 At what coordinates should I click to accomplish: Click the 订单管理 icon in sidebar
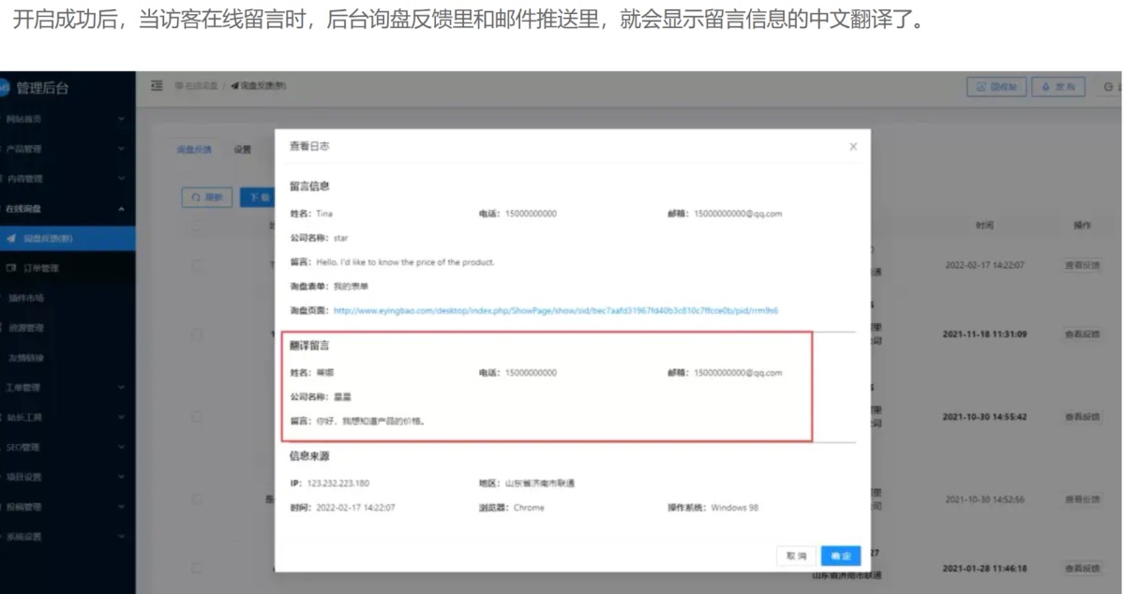point(10,269)
